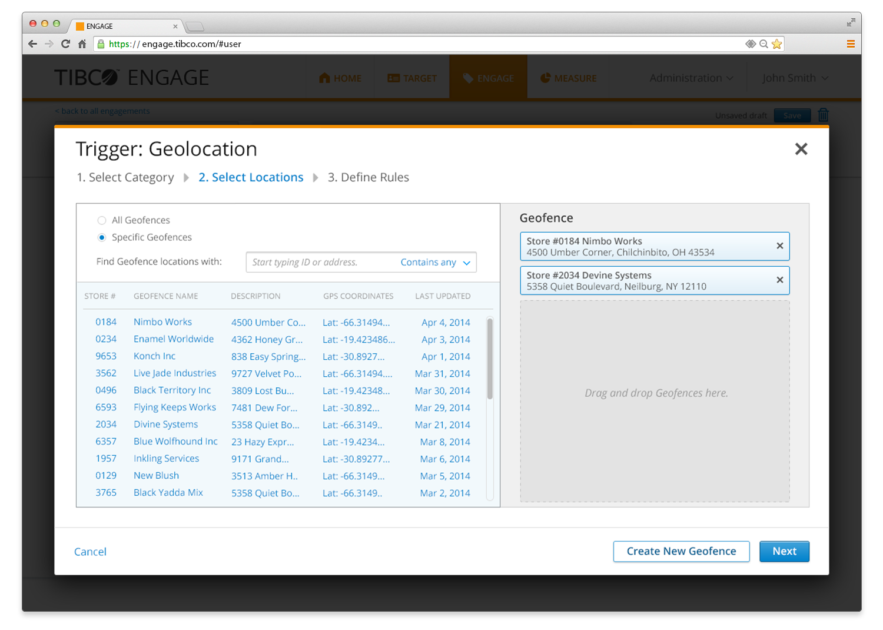Open the Contains any dropdown
The width and height of the screenshot is (883, 630).
[x=436, y=262]
